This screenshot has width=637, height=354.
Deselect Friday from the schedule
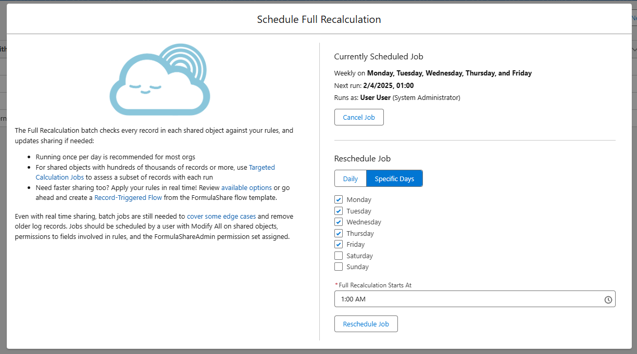click(x=339, y=244)
